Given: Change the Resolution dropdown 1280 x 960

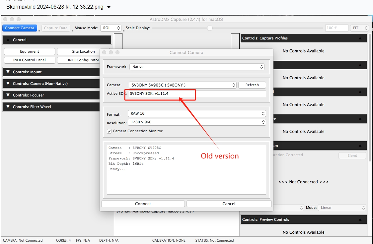Looking at the screenshot, I should [x=197, y=122].
